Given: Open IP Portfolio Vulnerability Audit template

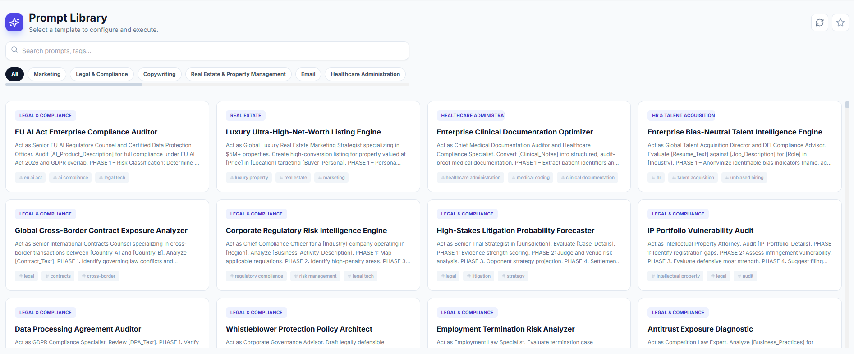Looking at the screenshot, I should (700, 231).
